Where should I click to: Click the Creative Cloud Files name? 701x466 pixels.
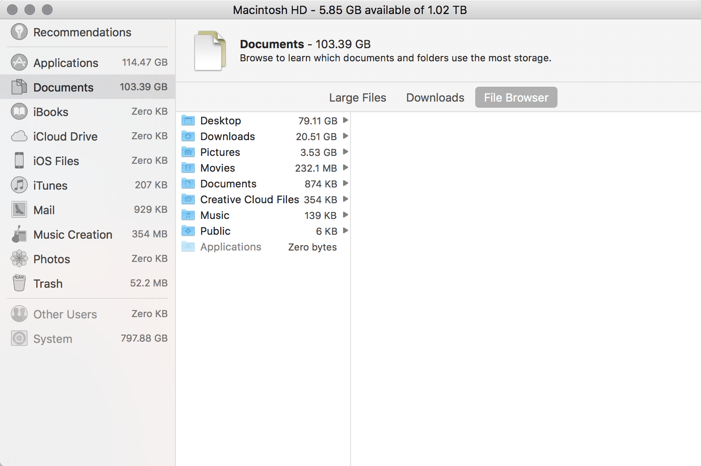(x=250, y=200)
